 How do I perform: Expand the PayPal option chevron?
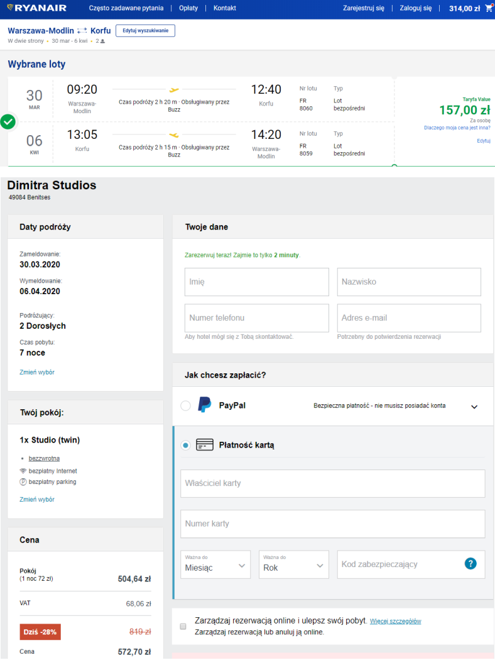[474, 407]
